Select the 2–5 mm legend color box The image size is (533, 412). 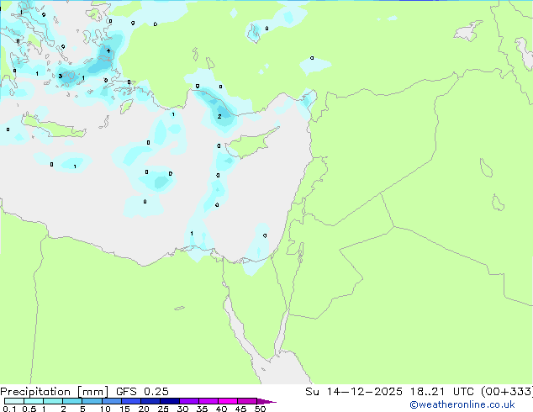coord(72,401)
